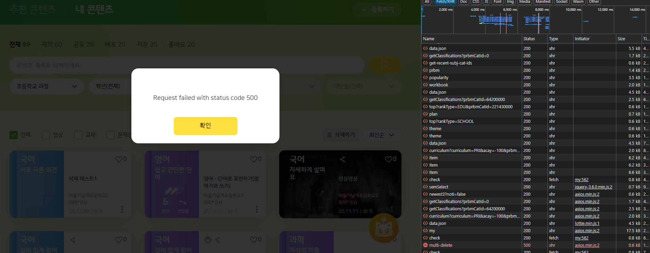Image resolution: width=650 pixels, height=253 pixels.
Task: Select the 제작 60 tab
Action: tap(52, 44)
